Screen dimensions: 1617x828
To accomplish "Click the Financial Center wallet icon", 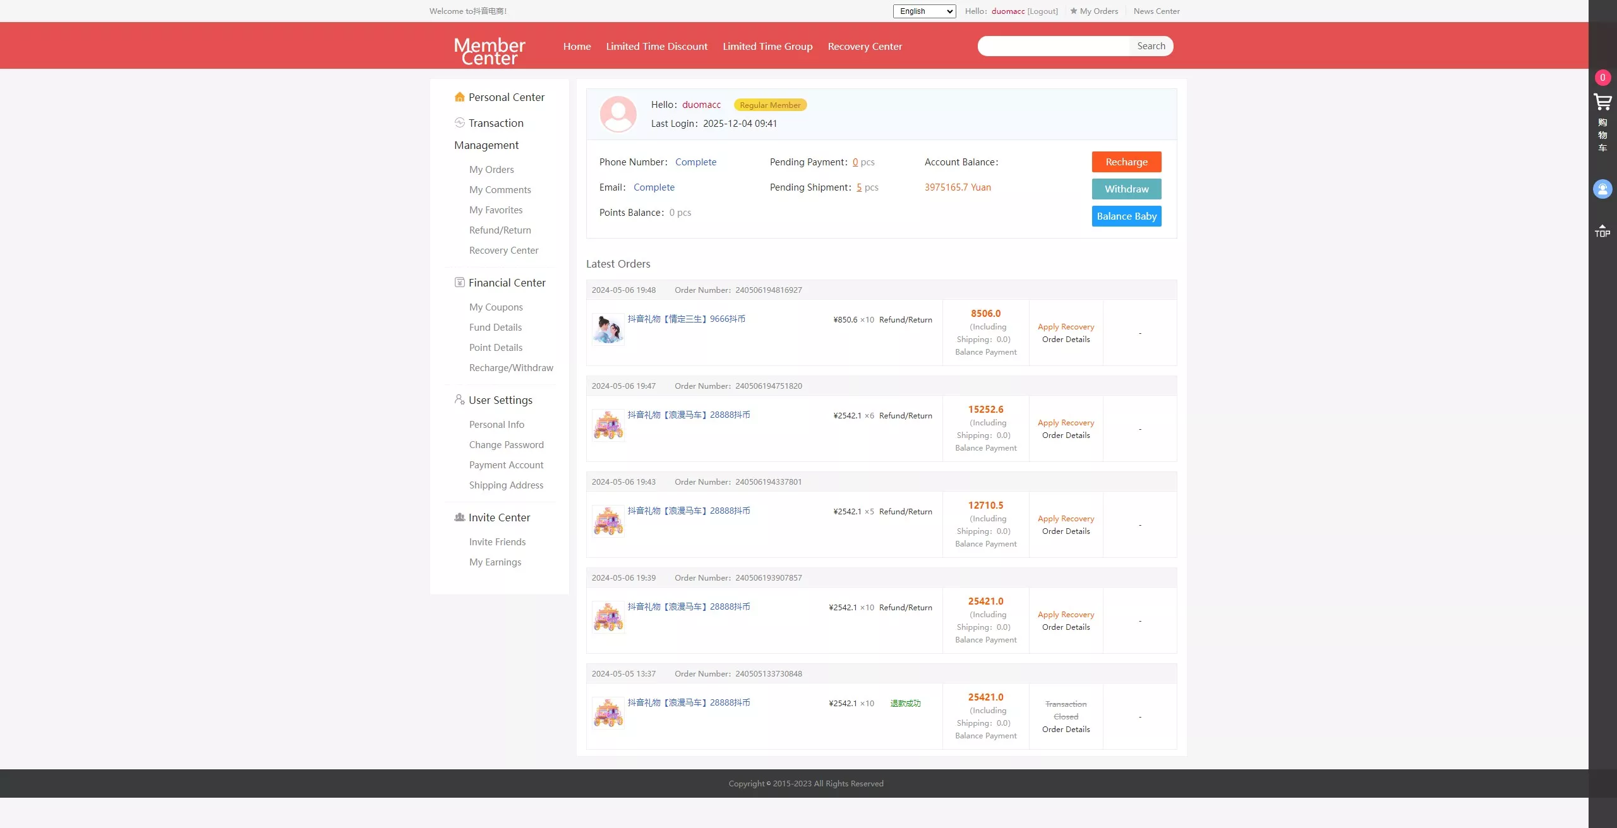I will (x=459, y=283).
